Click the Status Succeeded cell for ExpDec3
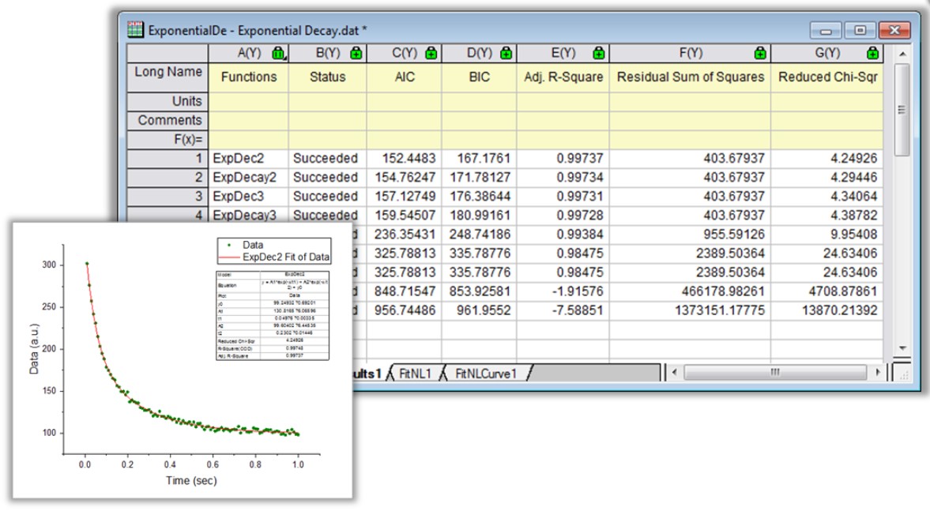The image size is (930, 511). pyautogui.click(x=327, y=196)
